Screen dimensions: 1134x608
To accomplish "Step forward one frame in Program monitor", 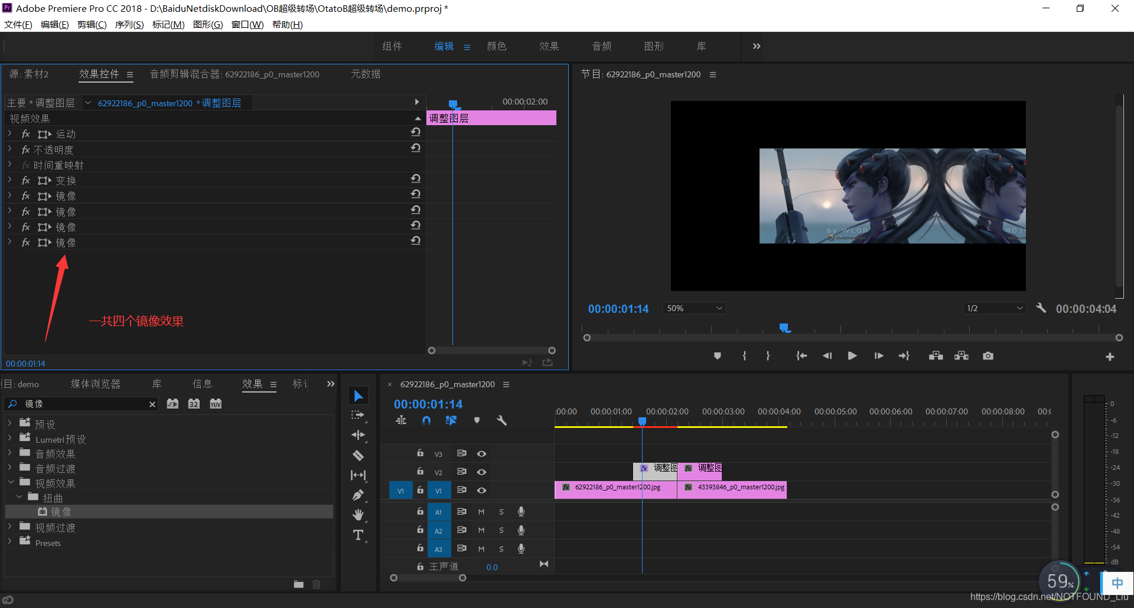I will click(x=878, y=356).
